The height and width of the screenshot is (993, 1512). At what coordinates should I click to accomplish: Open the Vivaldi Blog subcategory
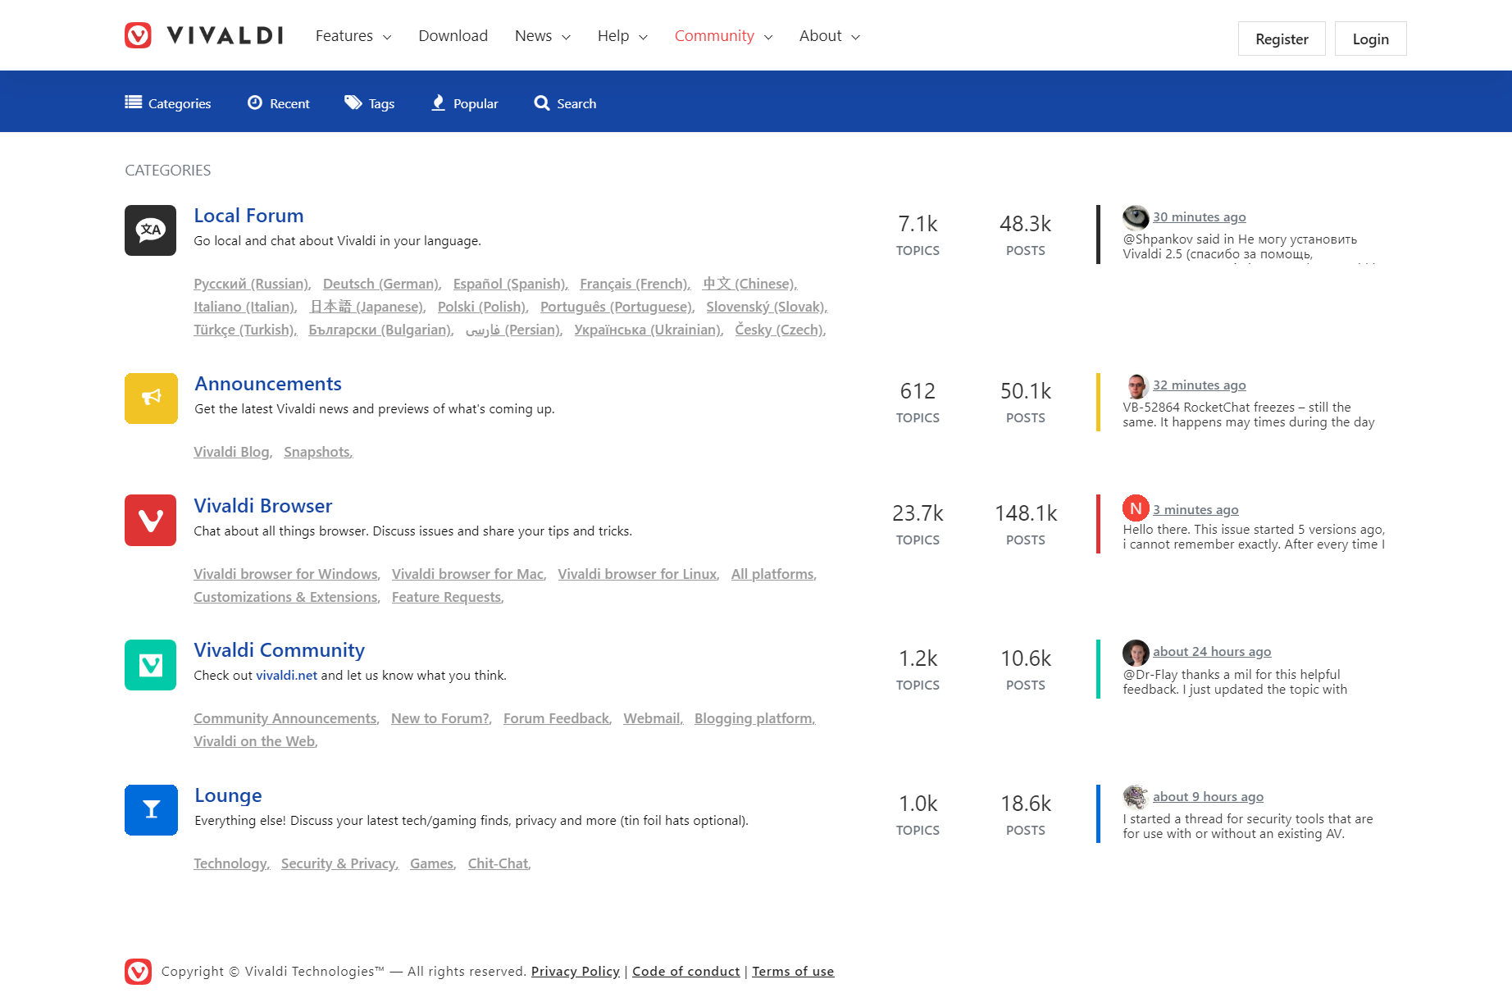[x=233, y=452]
